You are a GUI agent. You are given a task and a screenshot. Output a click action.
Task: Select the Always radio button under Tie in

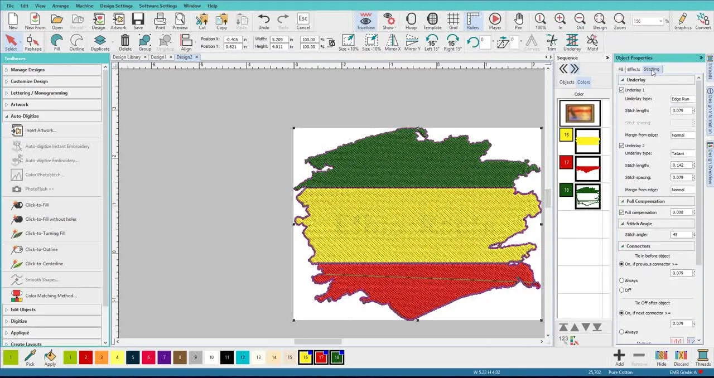click(x=621, y=280)
